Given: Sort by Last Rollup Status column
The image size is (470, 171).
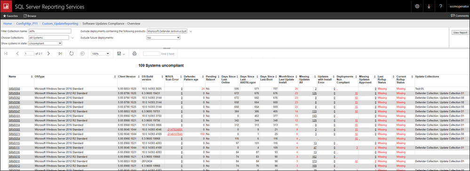Looking at the screenshot, I should point(393,77).
